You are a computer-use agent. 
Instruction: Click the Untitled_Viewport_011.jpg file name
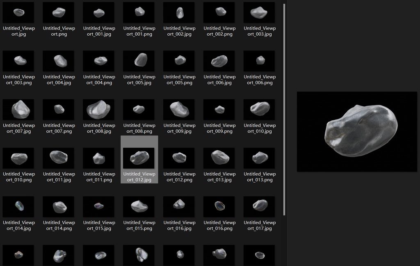[x=59, y=177]
